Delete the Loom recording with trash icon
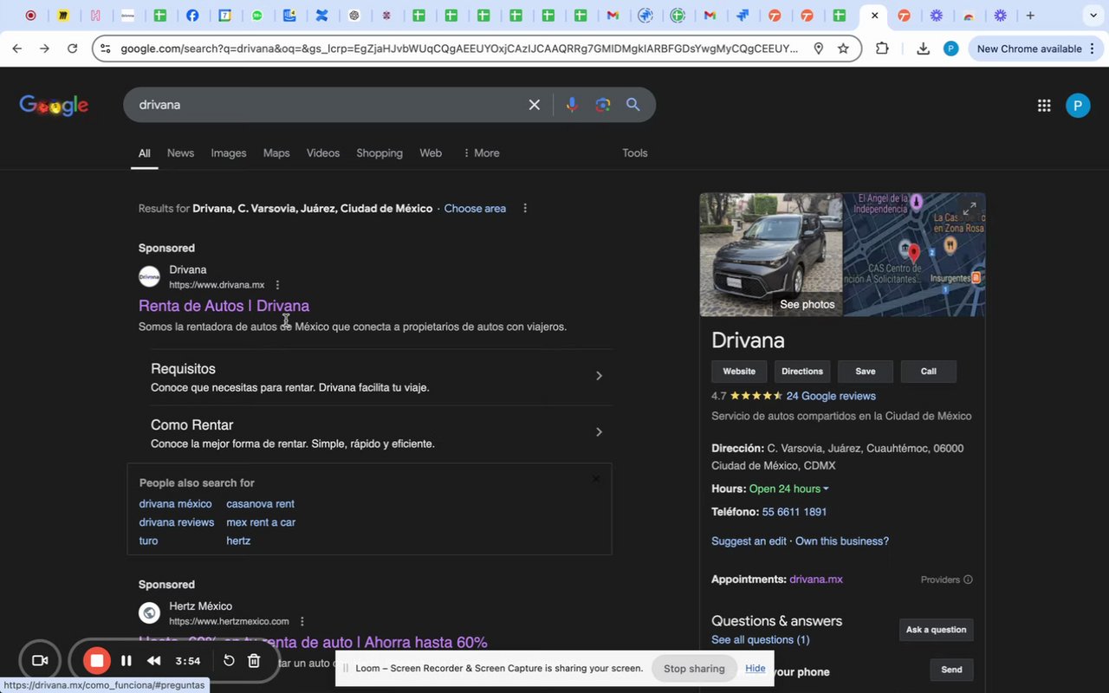The height and width of the screenshot is (693, 1109). (x=254, y=661)
